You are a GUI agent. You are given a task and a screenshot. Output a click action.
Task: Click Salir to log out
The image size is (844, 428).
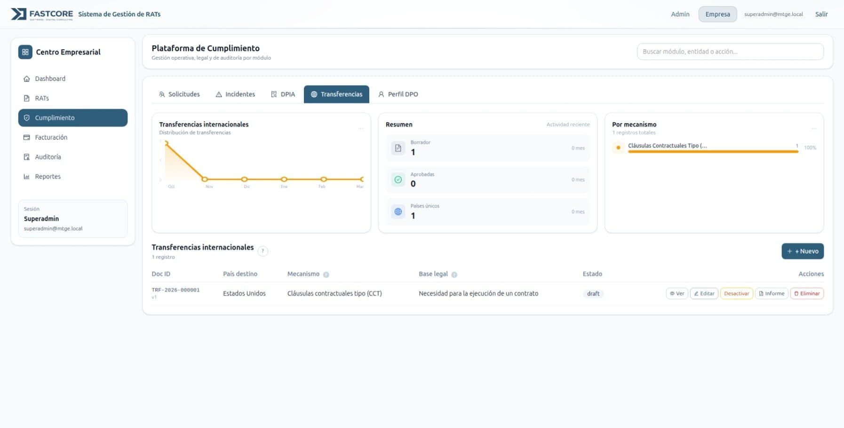click(x=821, y=14)
